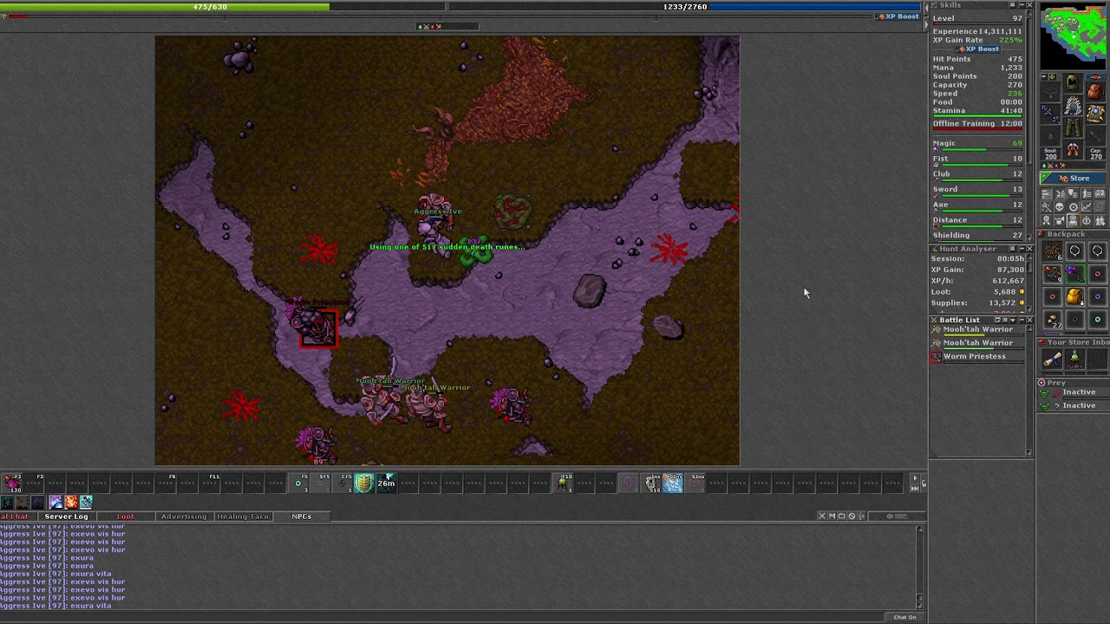The width and height of the screenshot is (1110, 624).
Task: Click the F2 action slot showing 120
Action: [13, 483]
